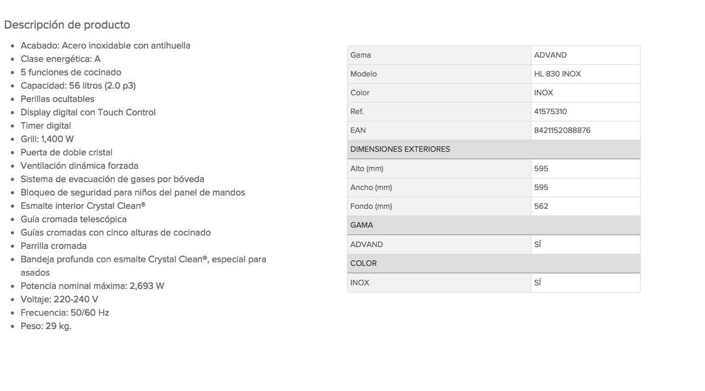705x391 pixels.
Task: Click the SÍ value beside INOX
Action: (x=538, y=282)
